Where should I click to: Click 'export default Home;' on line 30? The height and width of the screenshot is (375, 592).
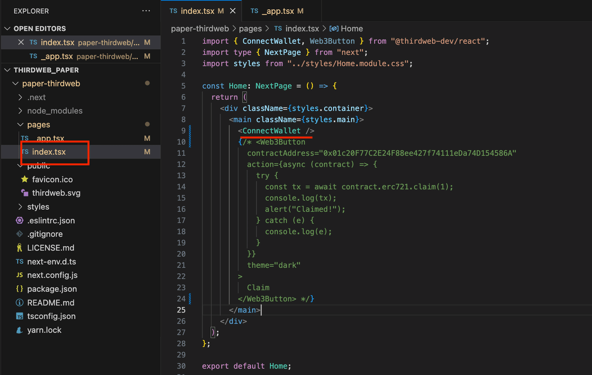pyautogui.click(x=247, y=366)
